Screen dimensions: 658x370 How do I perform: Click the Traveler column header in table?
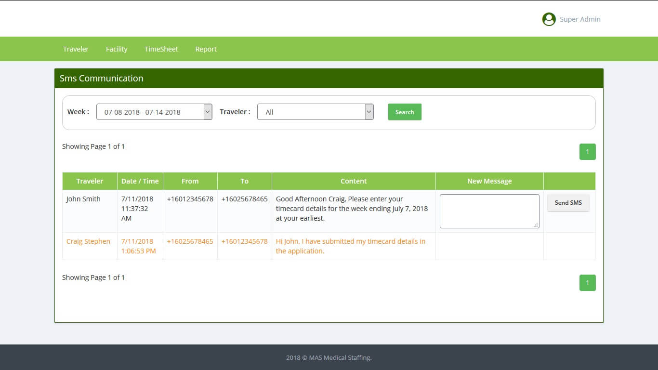click(90, 181)
